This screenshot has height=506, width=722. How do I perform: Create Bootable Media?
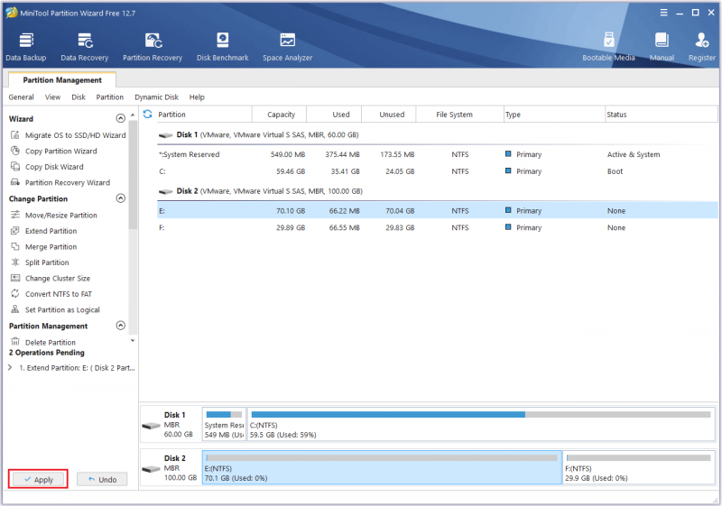pos(608,47)
